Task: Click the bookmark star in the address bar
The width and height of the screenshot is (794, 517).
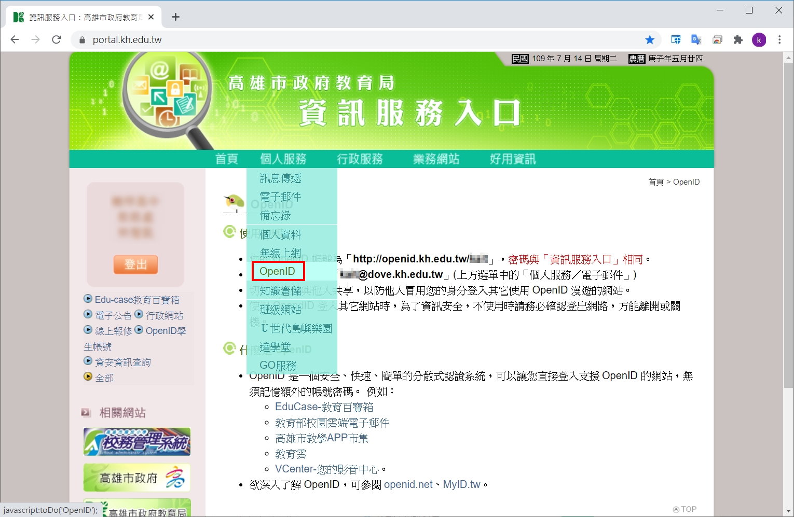Action: coord(650,39)
